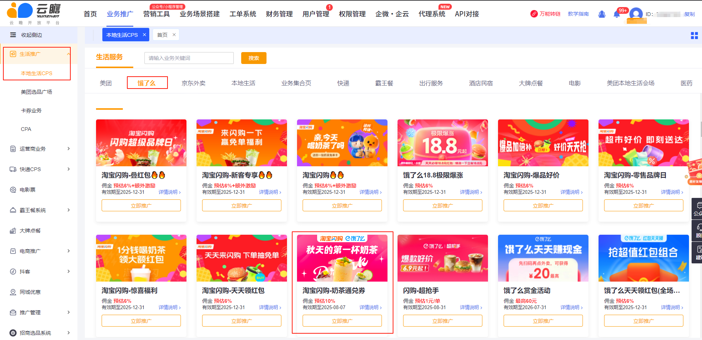Open 详情说明 for 淘宝闪购-新客专享
702x340 pixels.
[x=270, y=192]
